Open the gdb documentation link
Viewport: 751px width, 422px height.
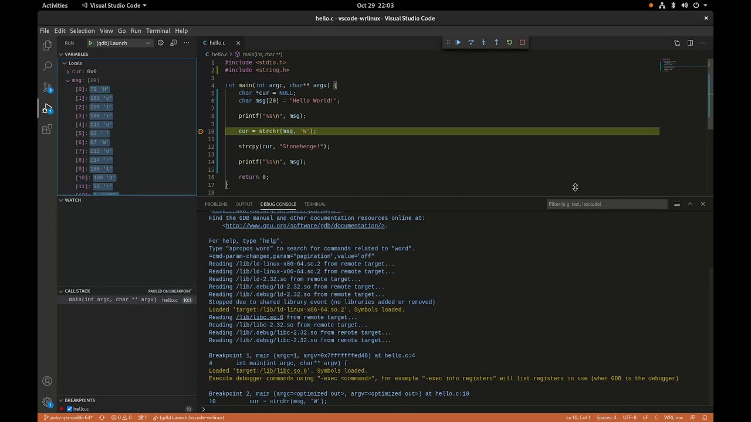(305, 226)
